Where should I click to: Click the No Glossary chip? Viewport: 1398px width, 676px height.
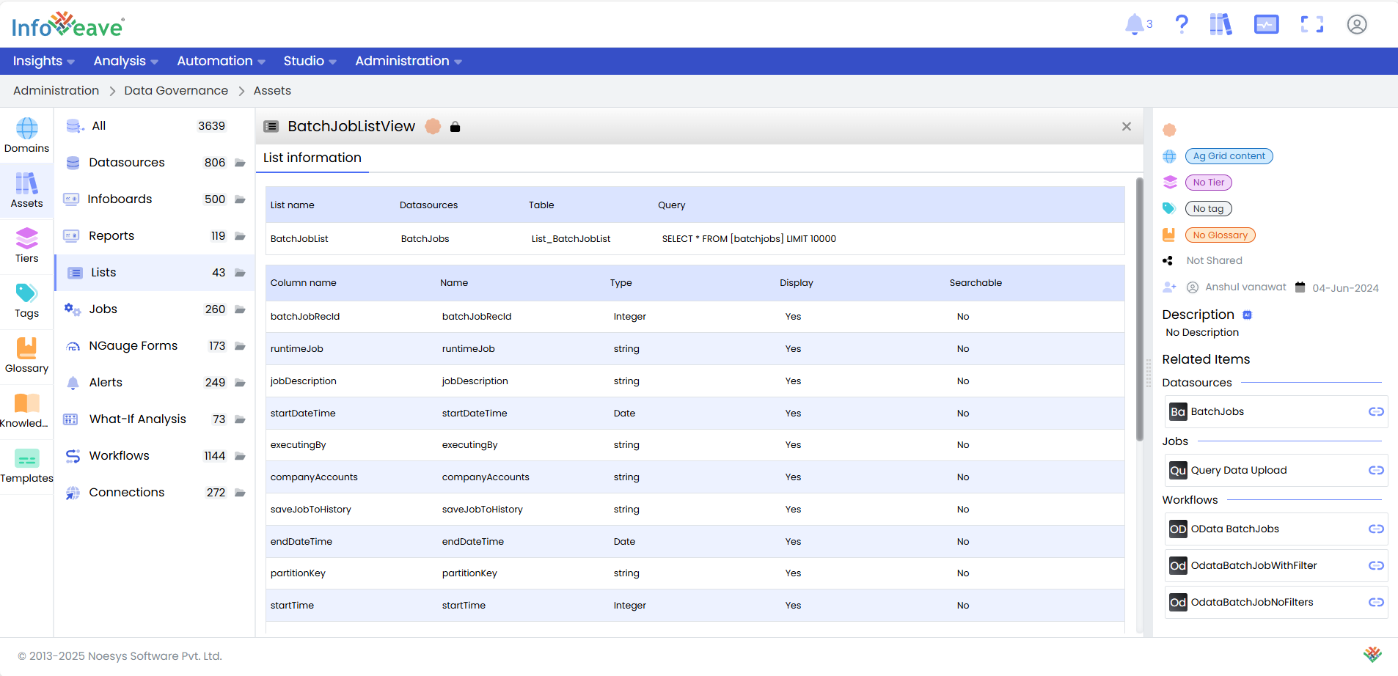(1220, 235)
